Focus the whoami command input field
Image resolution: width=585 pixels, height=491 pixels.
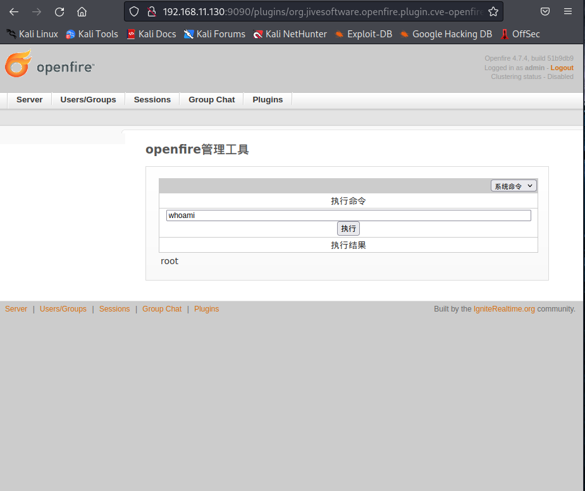click(x=348, y=215)
